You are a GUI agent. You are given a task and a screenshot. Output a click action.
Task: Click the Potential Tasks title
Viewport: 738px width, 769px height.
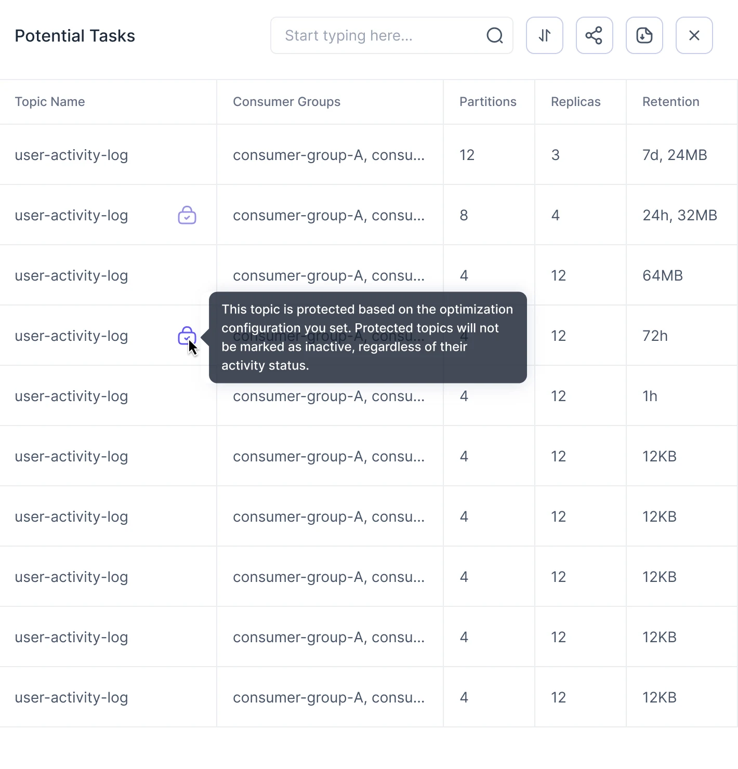point(75,35)
